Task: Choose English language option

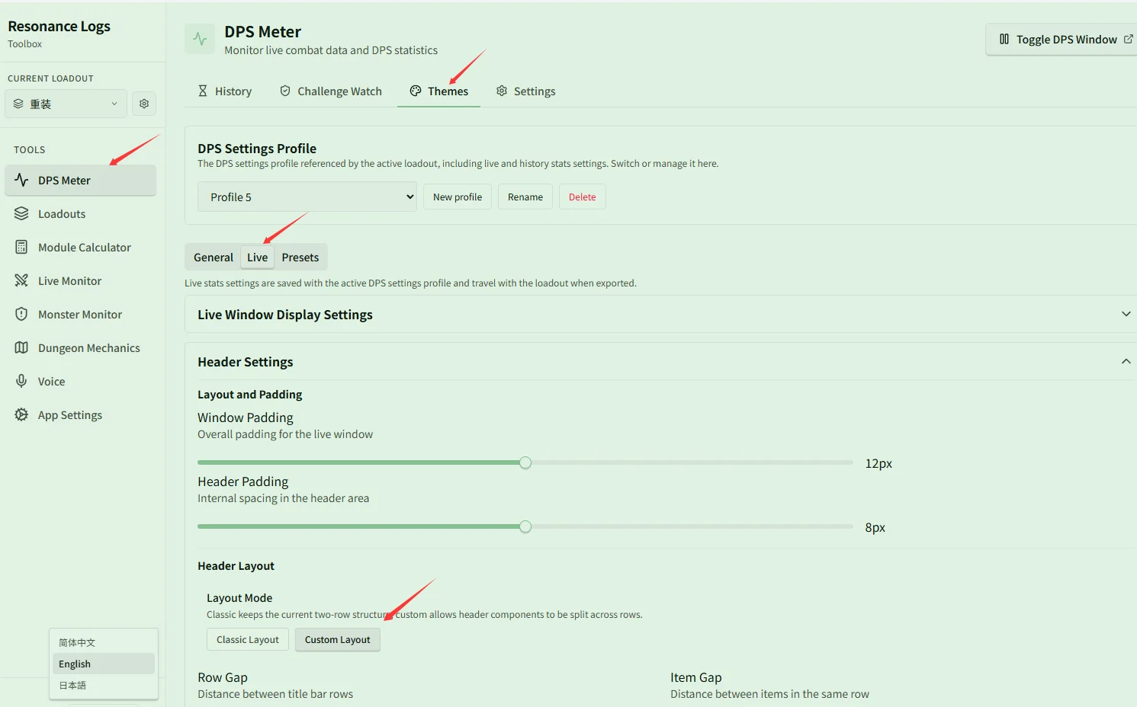Action: [x=104, y=664]
